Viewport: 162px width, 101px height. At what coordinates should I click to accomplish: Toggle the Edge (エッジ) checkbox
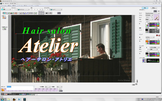click(x=140, y=34)
